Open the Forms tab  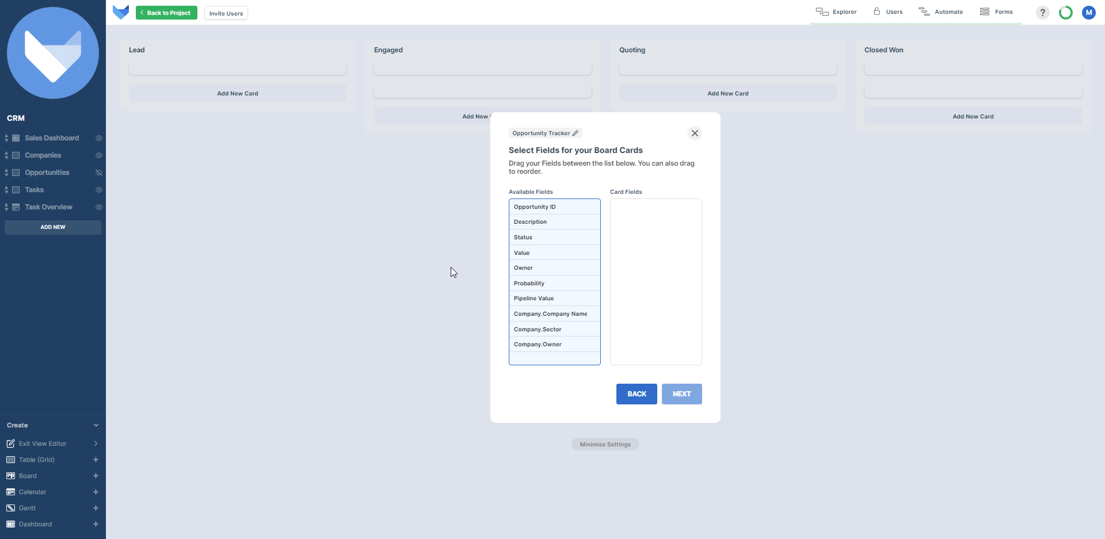[996, 12]
